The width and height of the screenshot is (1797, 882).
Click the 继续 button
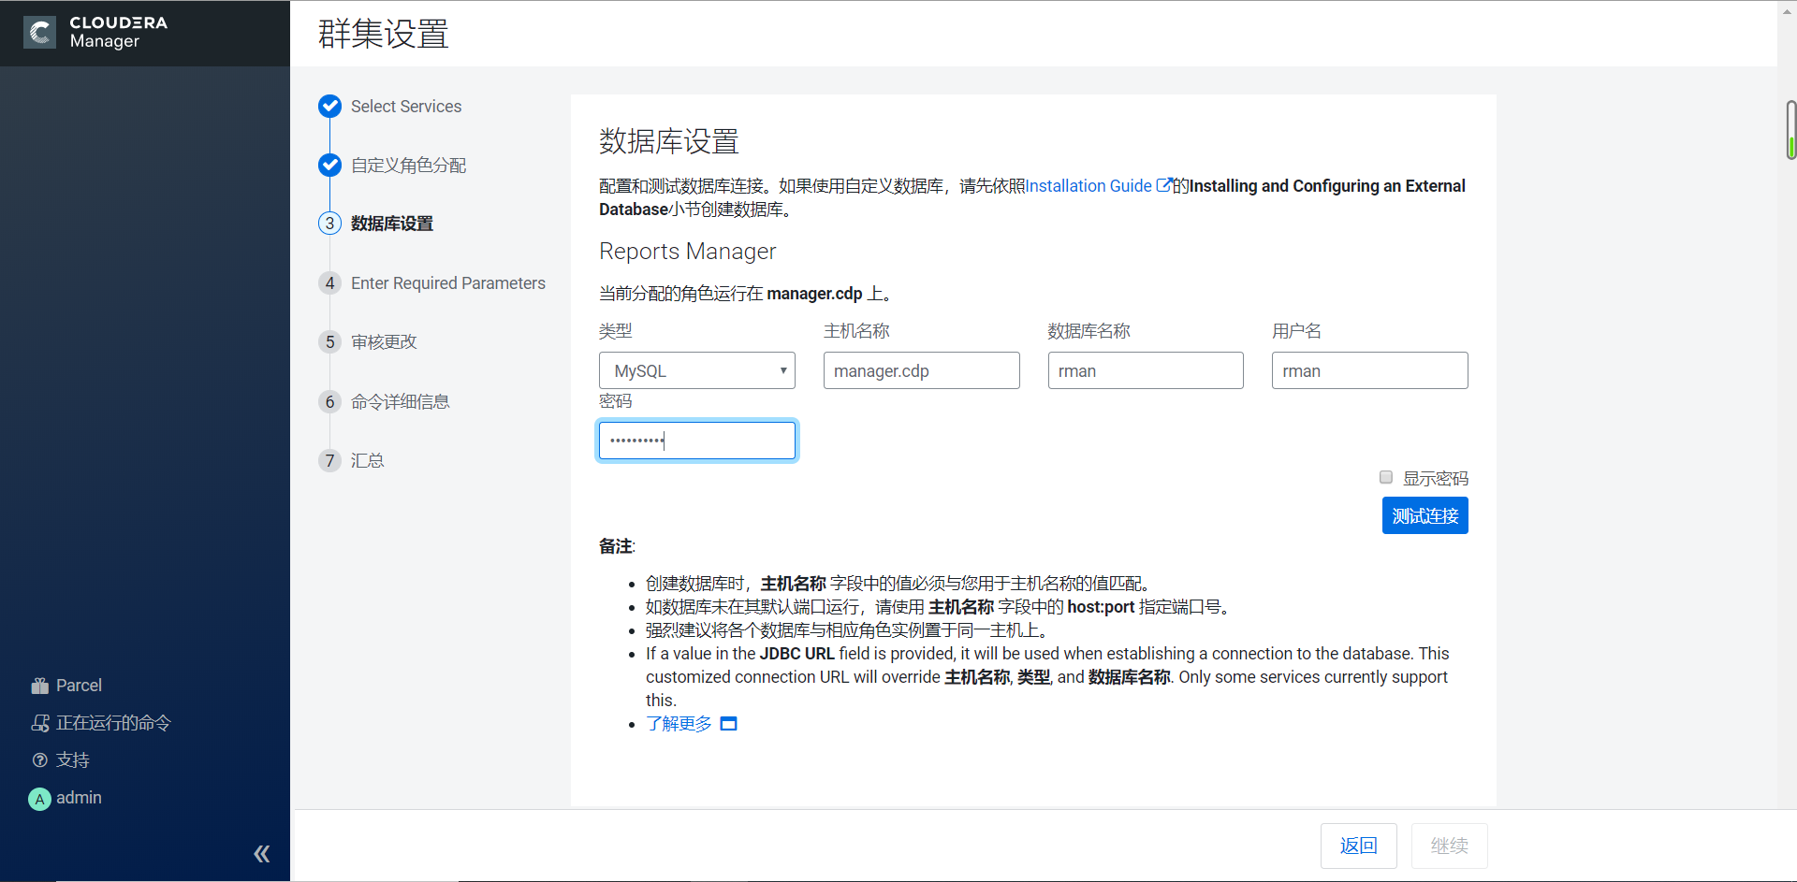[x=1449, y=846]
